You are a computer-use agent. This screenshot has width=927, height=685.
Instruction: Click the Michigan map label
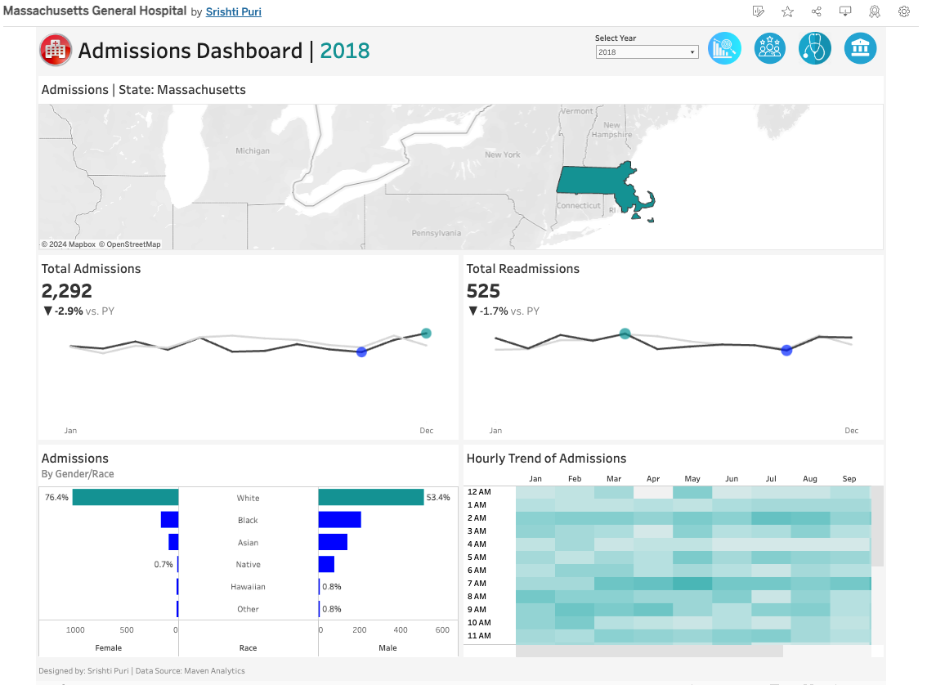[x=253, y=150]
